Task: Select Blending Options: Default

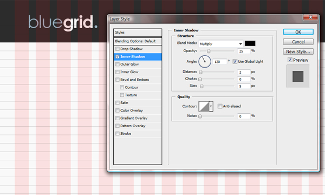Action: [x=138, y=41]
